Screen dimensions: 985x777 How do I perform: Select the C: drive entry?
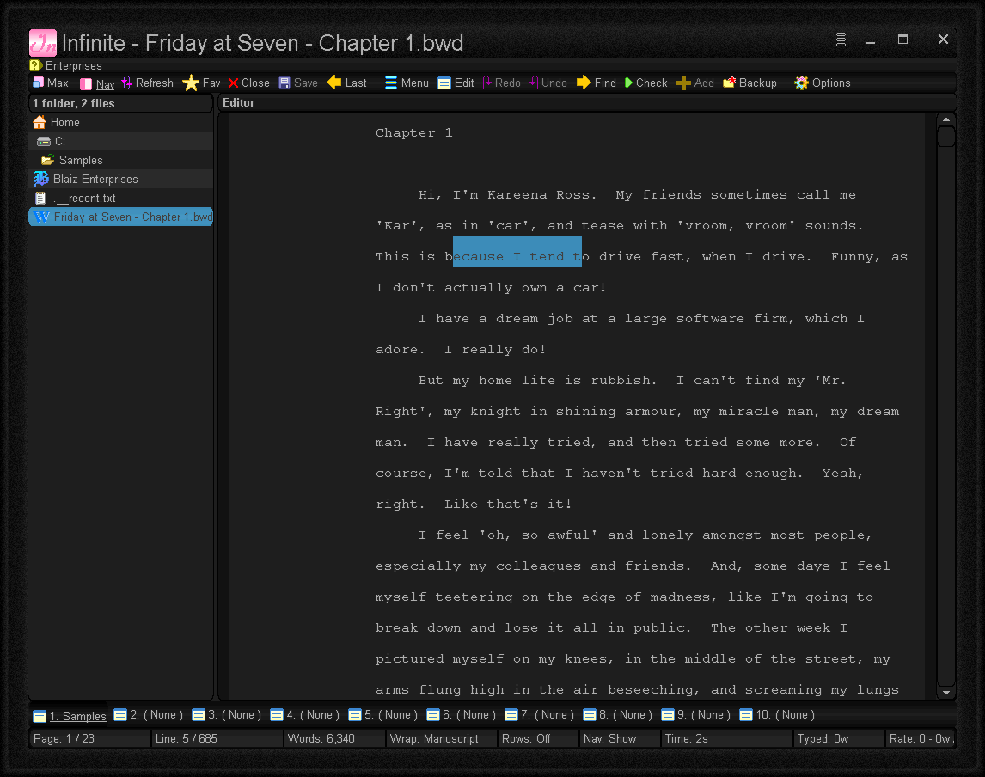121,141
